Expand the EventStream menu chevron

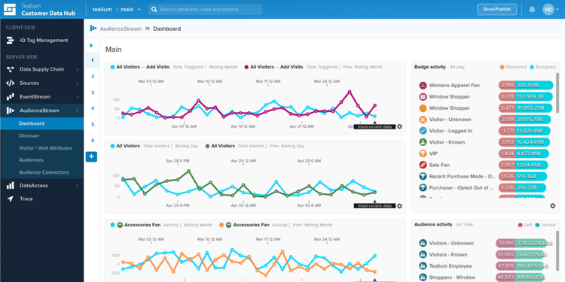click(77, 97)
